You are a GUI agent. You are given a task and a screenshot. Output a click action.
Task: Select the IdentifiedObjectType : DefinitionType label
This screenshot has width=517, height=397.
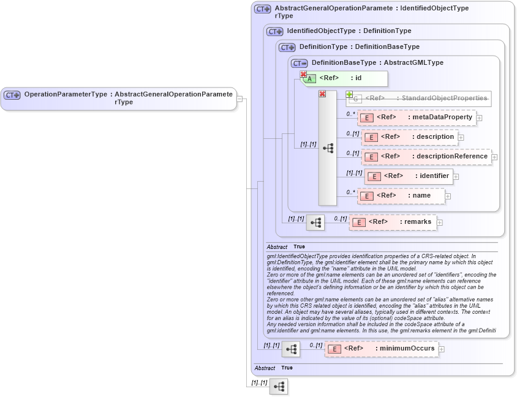point(349,31)
